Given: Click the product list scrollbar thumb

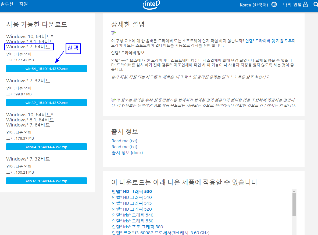Looking at the screenshot, I should [x=294, y=205].
